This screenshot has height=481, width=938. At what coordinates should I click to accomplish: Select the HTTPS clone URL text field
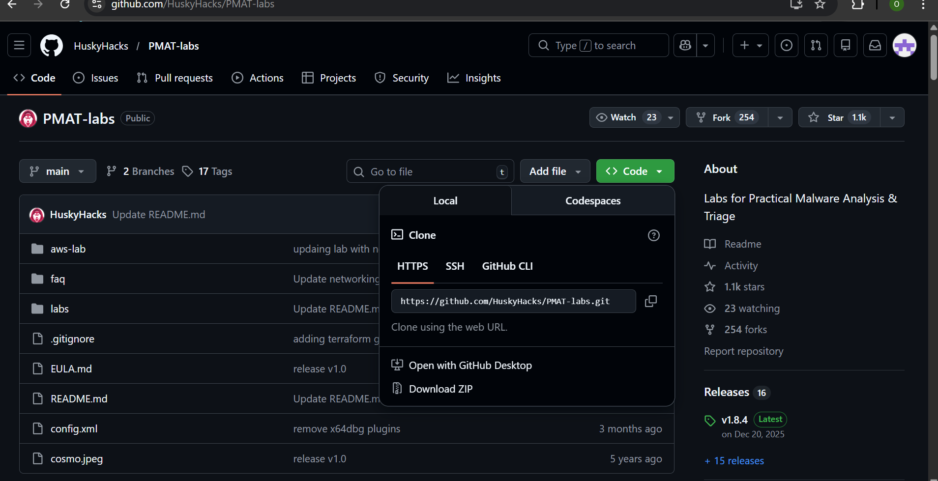coord(513,301)
